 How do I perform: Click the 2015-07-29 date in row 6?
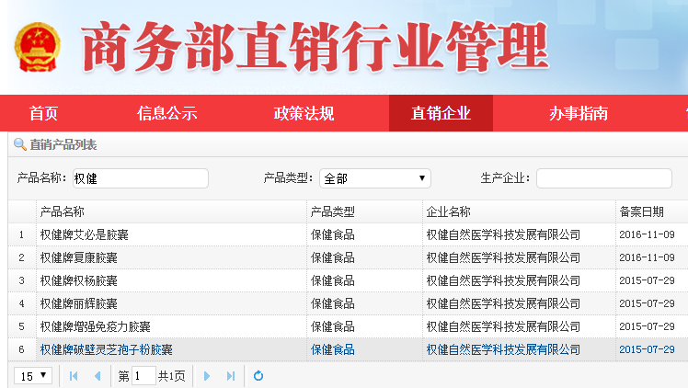pyautogui.click(x=647, y=349)
